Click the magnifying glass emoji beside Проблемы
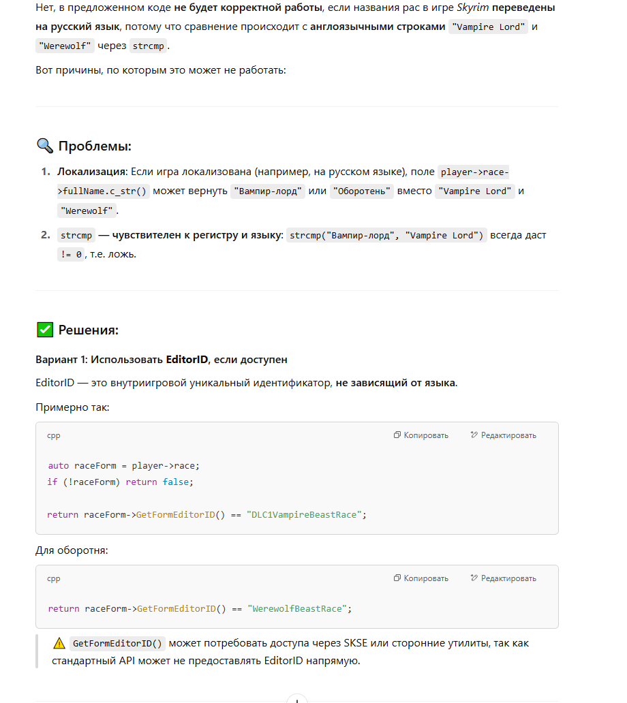627x703 pixels. tap(44, 146)
